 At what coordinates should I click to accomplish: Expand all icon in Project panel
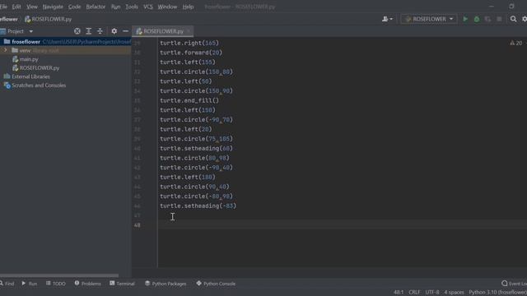click(88, 31)
